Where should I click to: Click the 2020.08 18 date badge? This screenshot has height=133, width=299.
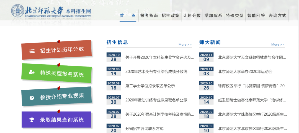coord(114,86)
